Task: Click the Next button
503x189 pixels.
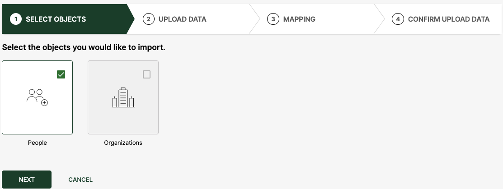Action: (27, 180)
